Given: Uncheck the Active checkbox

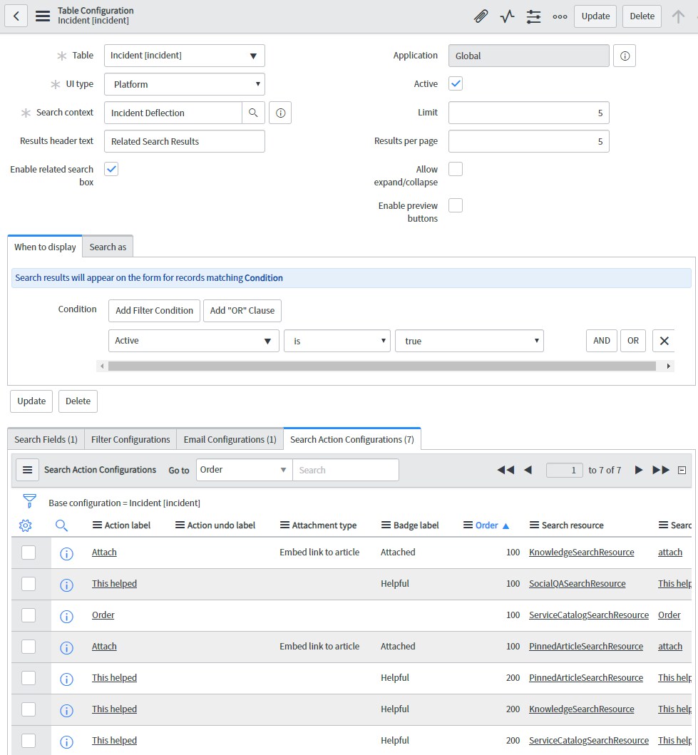Looking at the screenshot, I should 455,83.
